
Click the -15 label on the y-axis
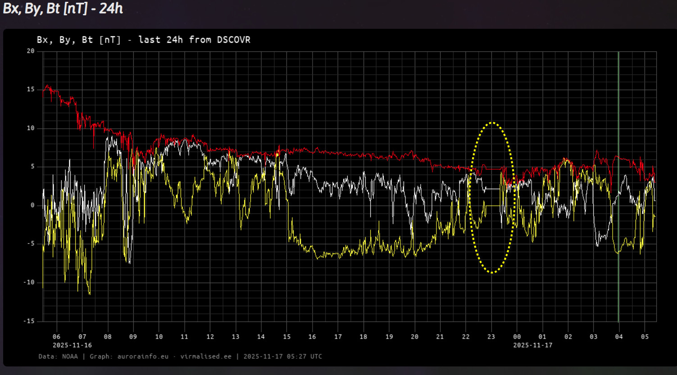click(x=29, y=321)
